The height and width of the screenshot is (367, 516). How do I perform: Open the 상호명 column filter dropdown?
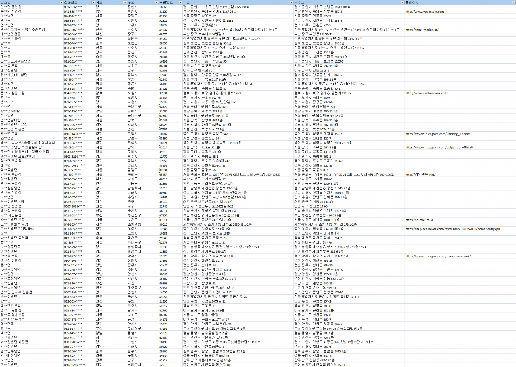(x=61, y=2)
